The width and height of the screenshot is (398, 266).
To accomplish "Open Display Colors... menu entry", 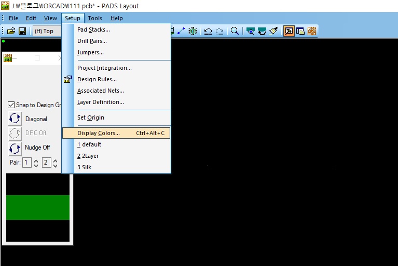I will 116,133.
